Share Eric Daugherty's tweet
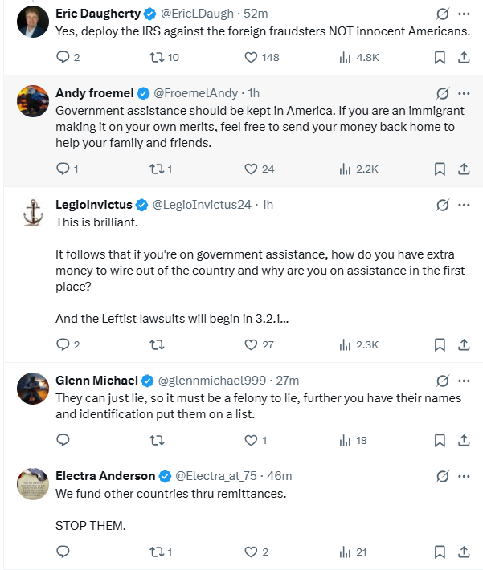483x570 pixels. tap(464, 57)
